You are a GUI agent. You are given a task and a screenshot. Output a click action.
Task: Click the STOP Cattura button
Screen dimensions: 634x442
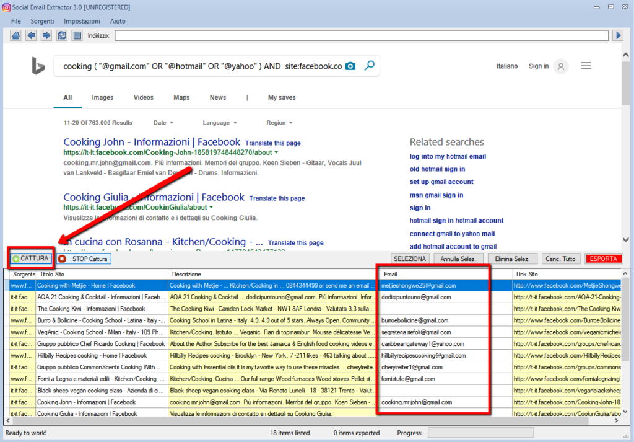(84, 259)
